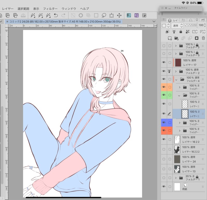Screen dimensions: 207x200
Task: Toggle visibility of the orange-marked folder
Action: coord(164,87)
